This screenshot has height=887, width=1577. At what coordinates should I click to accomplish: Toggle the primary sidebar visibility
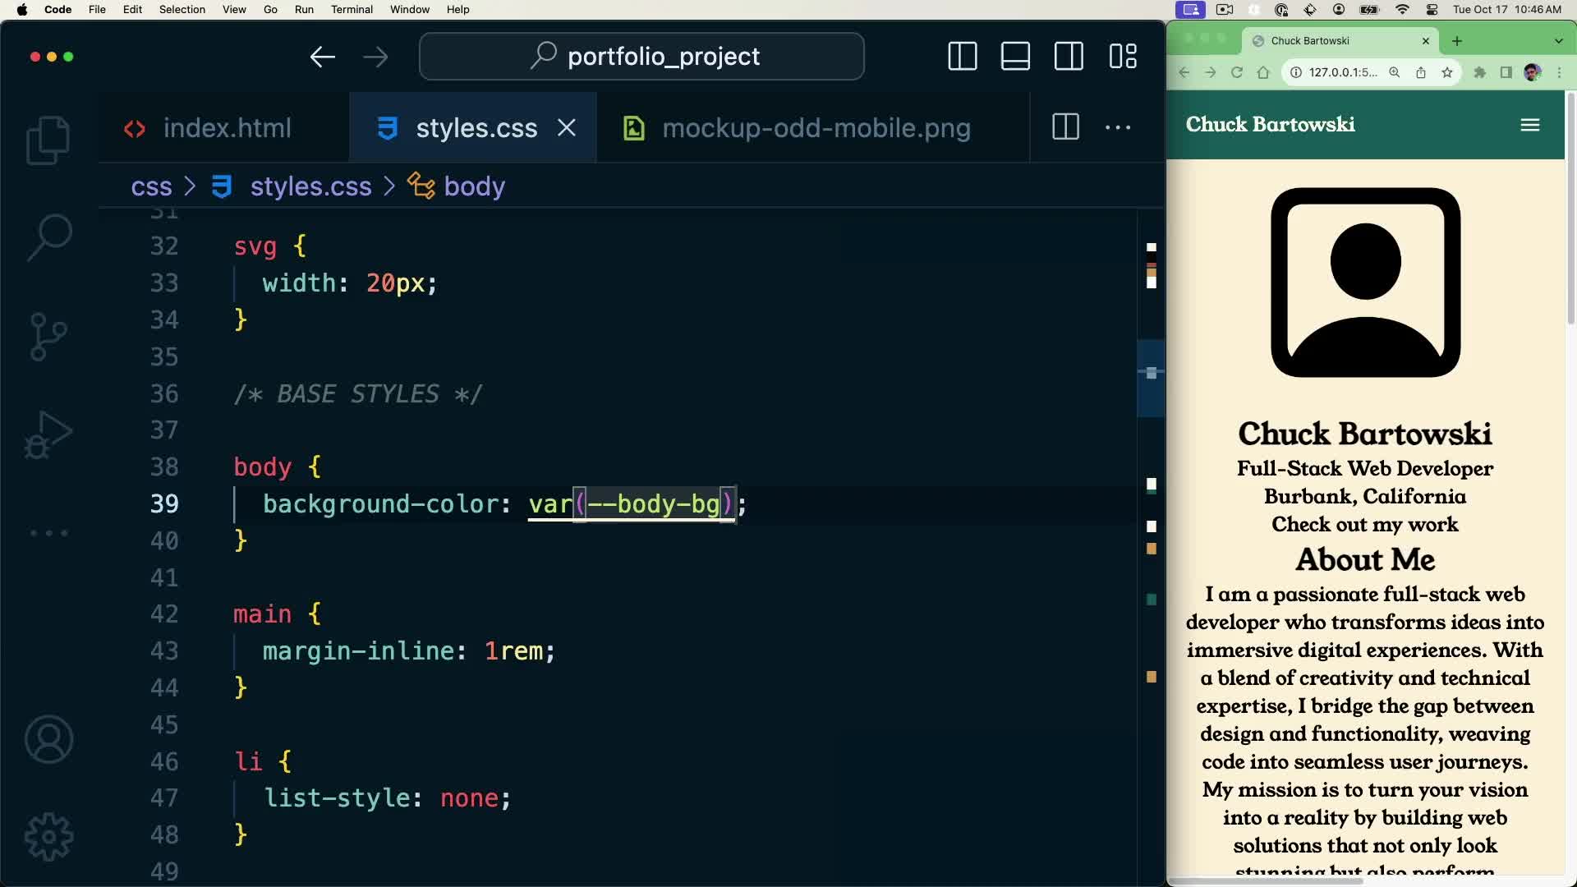pos(962,57)
